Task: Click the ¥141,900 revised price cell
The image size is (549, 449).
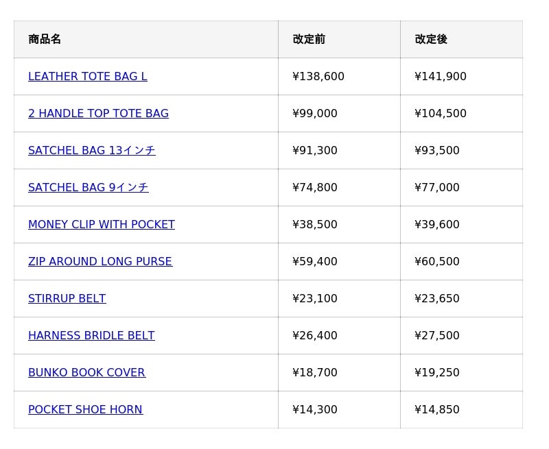Action: tap(441, 77)
